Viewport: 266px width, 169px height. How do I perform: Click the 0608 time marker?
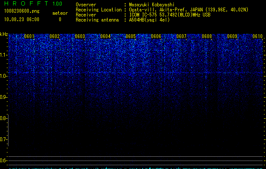pos(207,36)
